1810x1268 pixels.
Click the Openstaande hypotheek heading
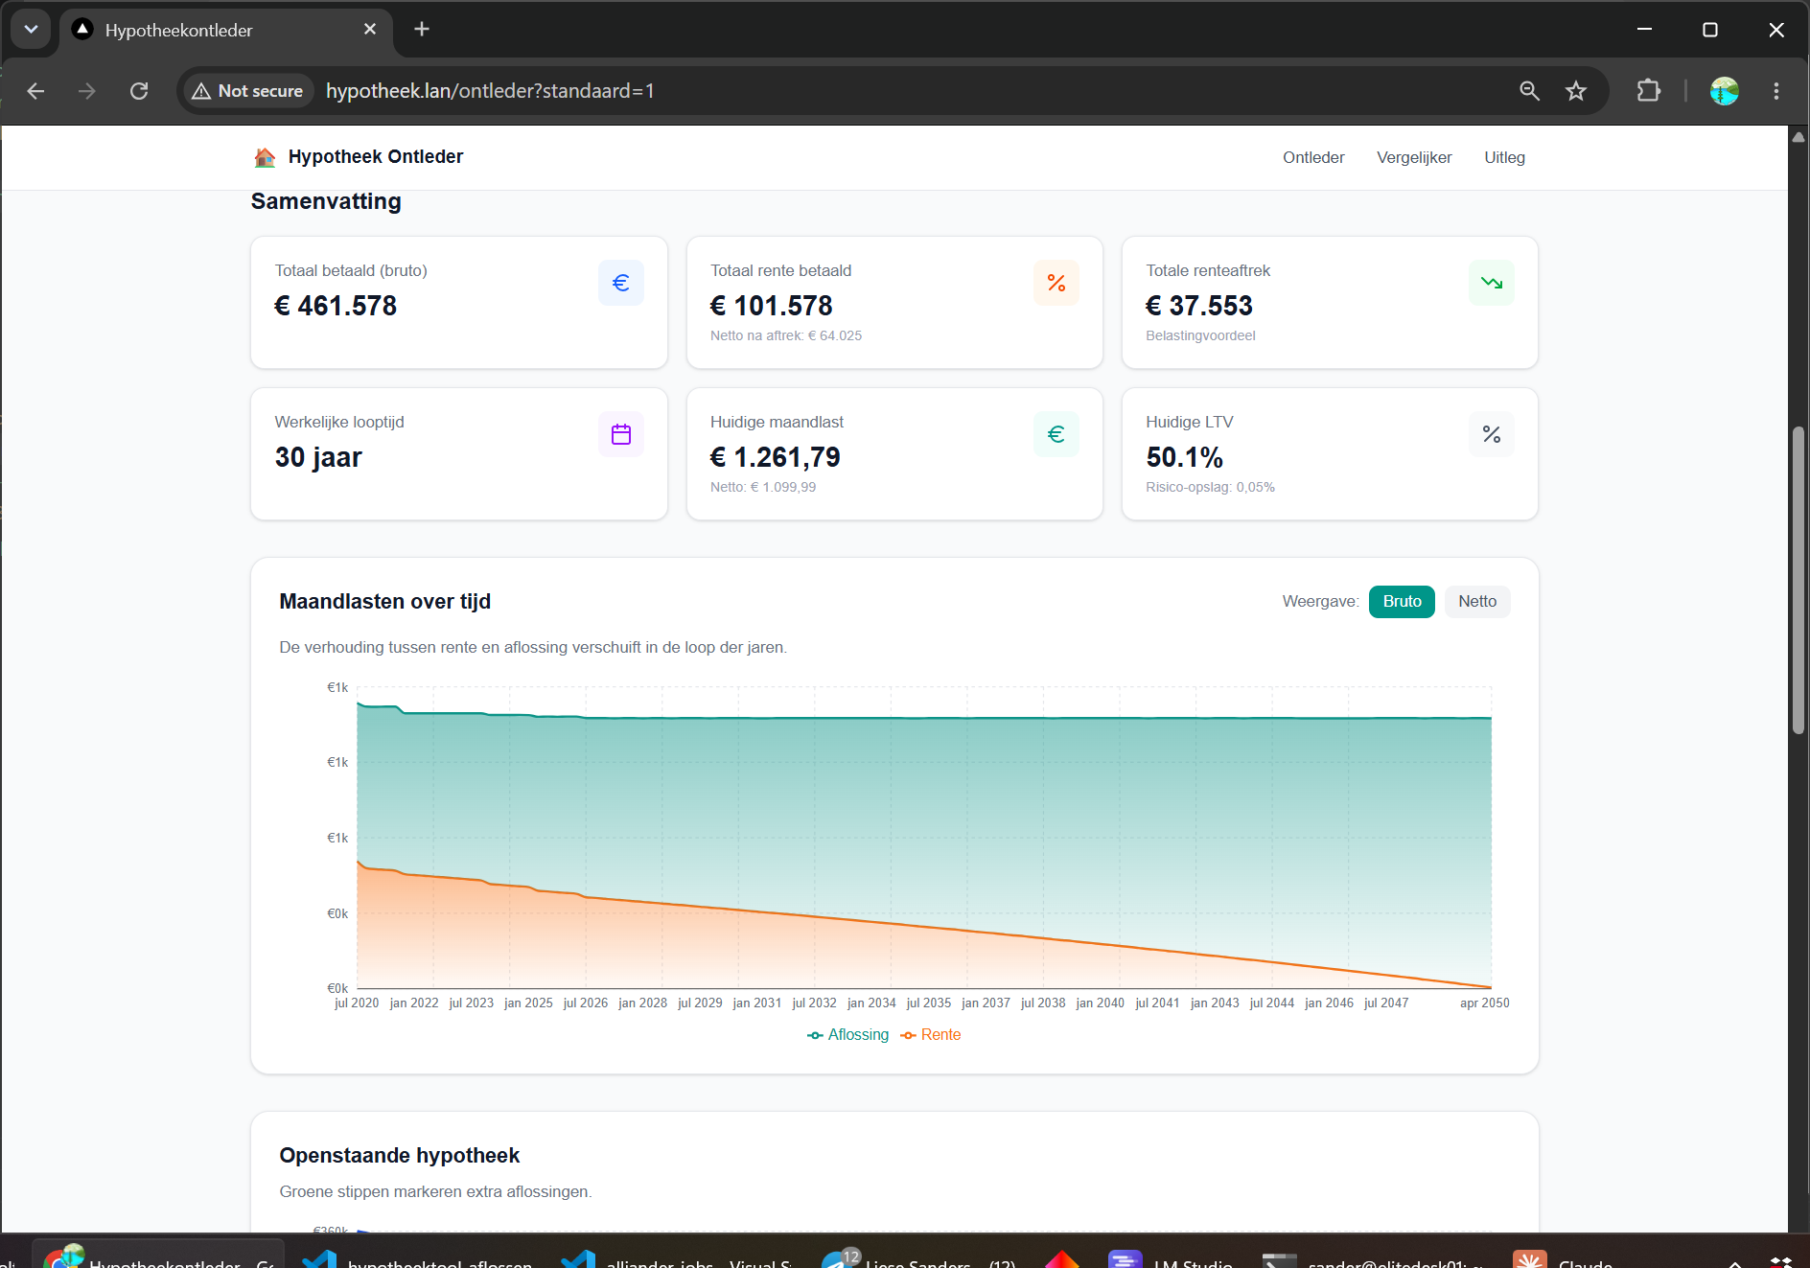[400, 1156]
